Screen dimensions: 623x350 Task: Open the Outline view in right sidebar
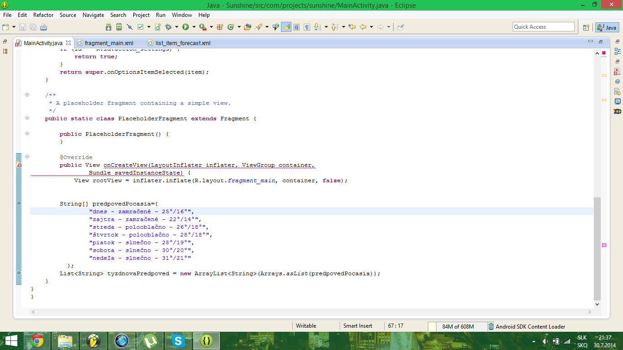pyautogui.click(x=618, y=51)
